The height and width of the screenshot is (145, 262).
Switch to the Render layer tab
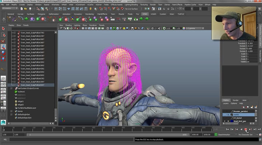(x=235, y=100)
